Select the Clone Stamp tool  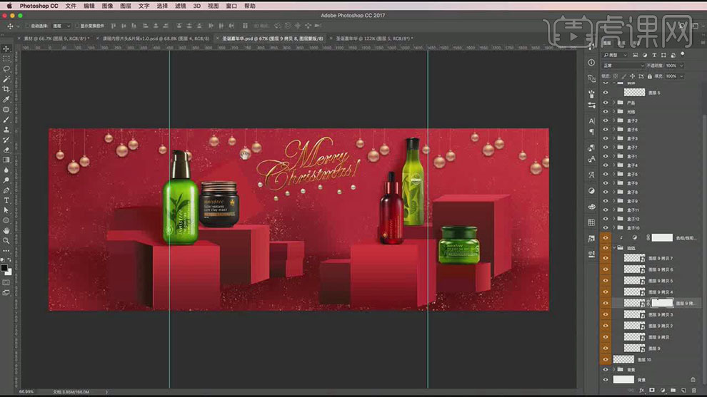(6, 130)
